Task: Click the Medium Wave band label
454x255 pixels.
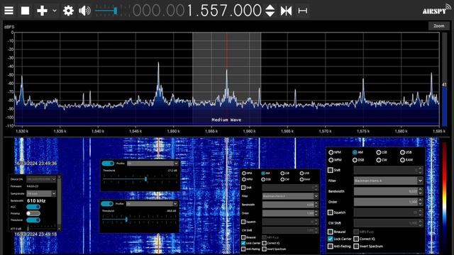Action: point(226,120)
